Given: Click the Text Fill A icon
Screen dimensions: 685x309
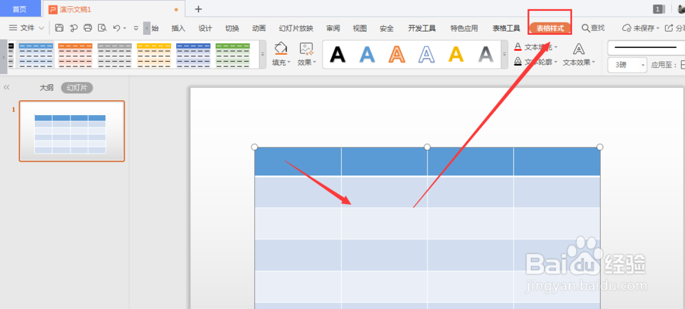Looking at the screenshot, I should 518,47.
